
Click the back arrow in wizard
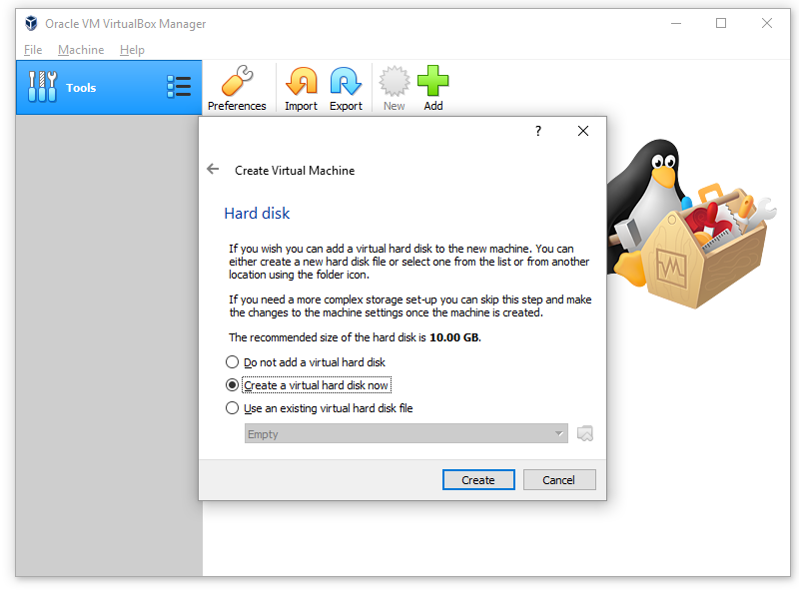pyautogui.click(x=213, y=170)
